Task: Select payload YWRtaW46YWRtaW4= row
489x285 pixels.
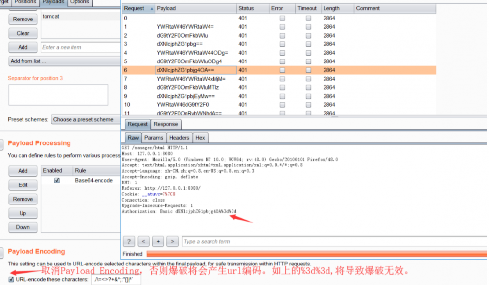Action: [x=279, y=27]
